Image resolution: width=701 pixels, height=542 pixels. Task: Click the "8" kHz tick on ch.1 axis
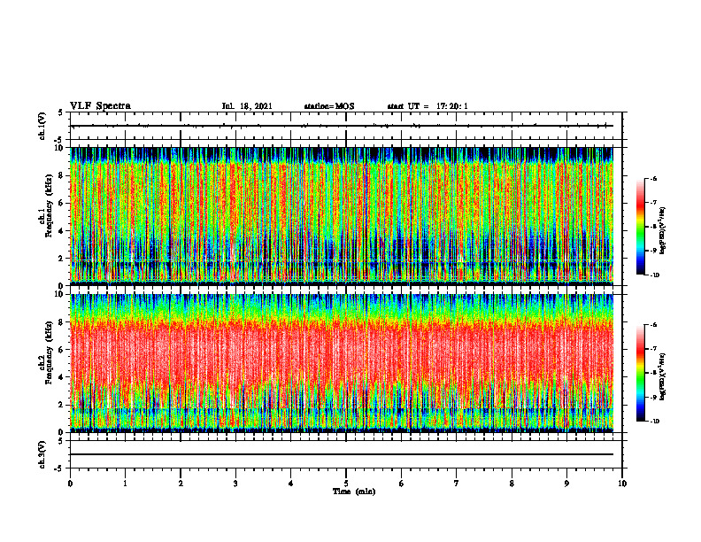[x=61, y=175]
